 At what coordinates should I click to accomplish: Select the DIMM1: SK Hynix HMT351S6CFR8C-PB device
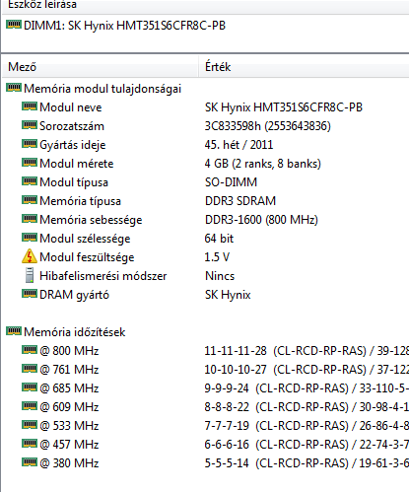click(124, 26)
